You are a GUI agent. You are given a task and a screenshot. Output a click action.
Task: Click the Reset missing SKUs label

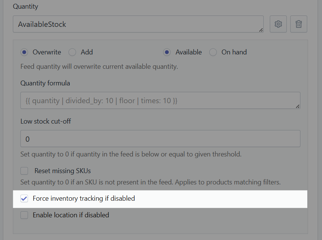tap(63, 171)
